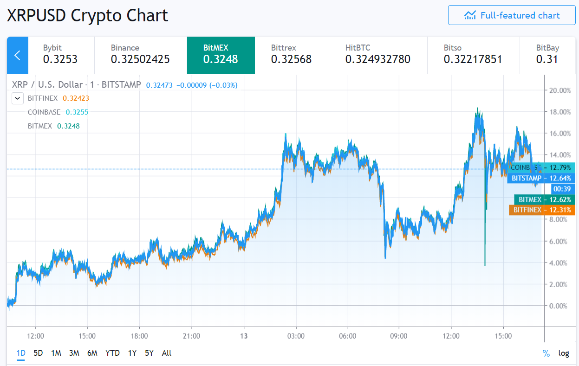Select the 1M timeframe

[56, 353]
